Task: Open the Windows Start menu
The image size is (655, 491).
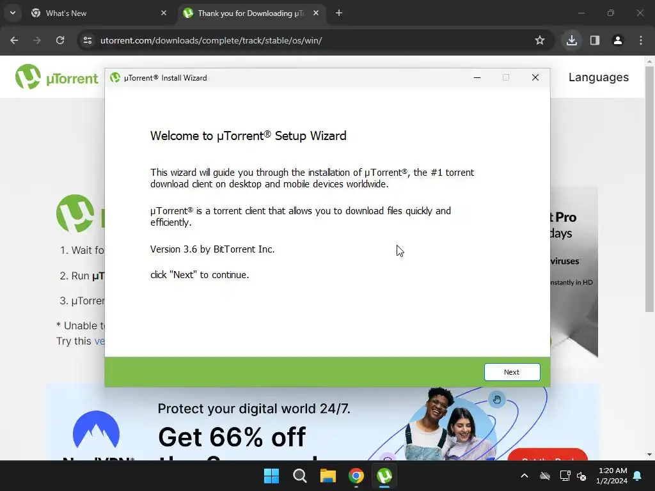Action: coord(271,476)
